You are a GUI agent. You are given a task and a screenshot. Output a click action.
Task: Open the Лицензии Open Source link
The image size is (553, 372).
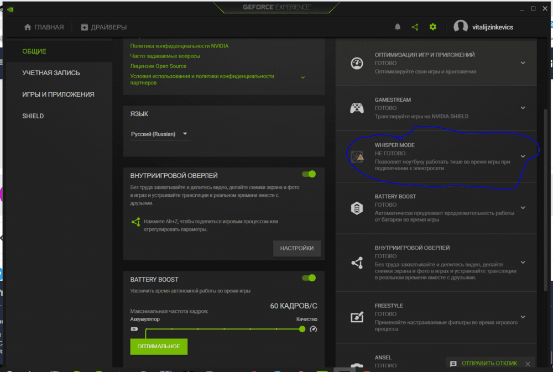[158, 66]
